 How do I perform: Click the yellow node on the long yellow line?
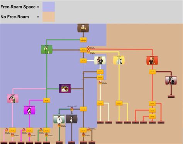[x=119, y=103]
